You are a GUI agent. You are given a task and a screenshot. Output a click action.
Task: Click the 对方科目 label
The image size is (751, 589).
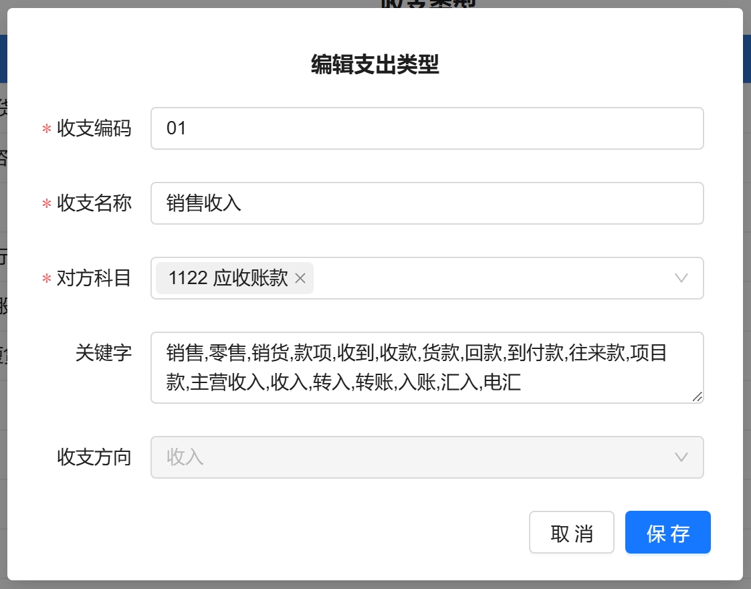94,278
